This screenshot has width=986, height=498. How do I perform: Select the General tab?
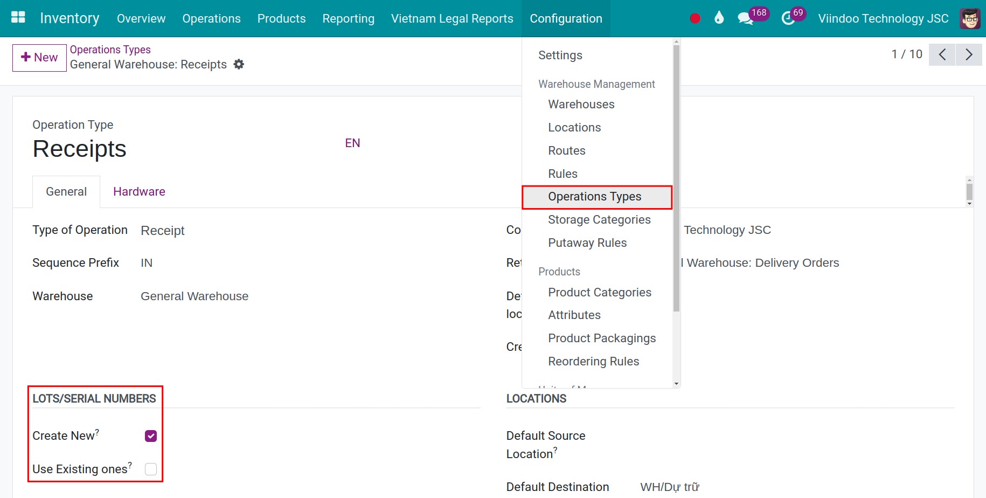[66, 192]
